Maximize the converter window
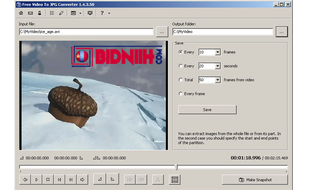 [282, 4]
